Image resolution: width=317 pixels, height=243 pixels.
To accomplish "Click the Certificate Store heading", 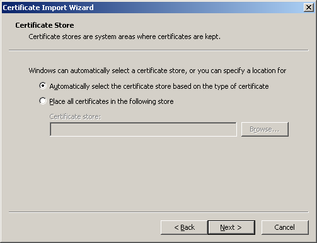I will (45, 25).
